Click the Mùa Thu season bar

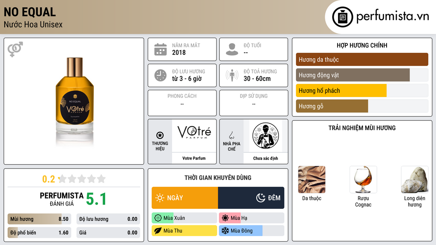(184, 231)
